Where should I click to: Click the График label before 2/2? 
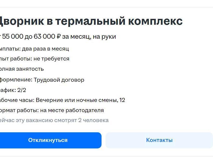[x=8, y=90]
